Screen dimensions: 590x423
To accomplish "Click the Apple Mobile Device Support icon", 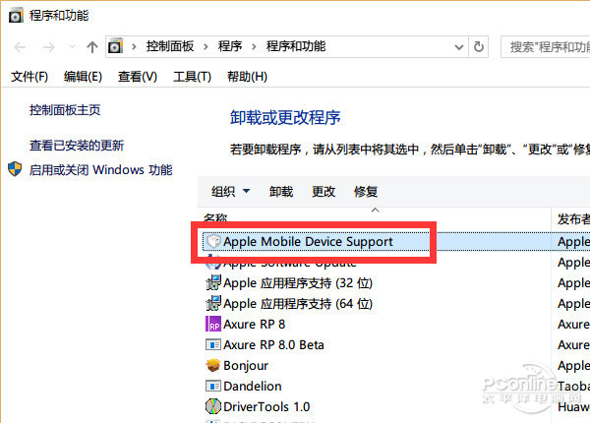I will [x=213, y=241].
